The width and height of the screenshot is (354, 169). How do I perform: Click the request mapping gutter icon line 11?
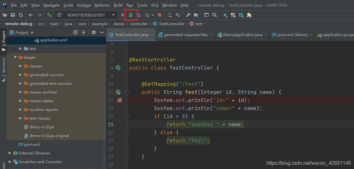[118, 92]
